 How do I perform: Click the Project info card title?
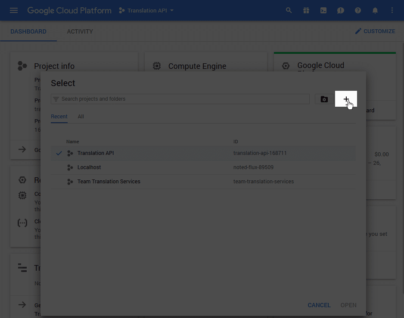pyautogui.click(x=54, y=66)
